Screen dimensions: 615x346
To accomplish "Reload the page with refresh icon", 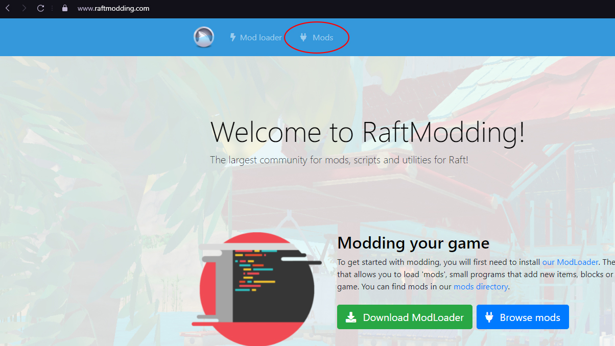I will point(40,8).
